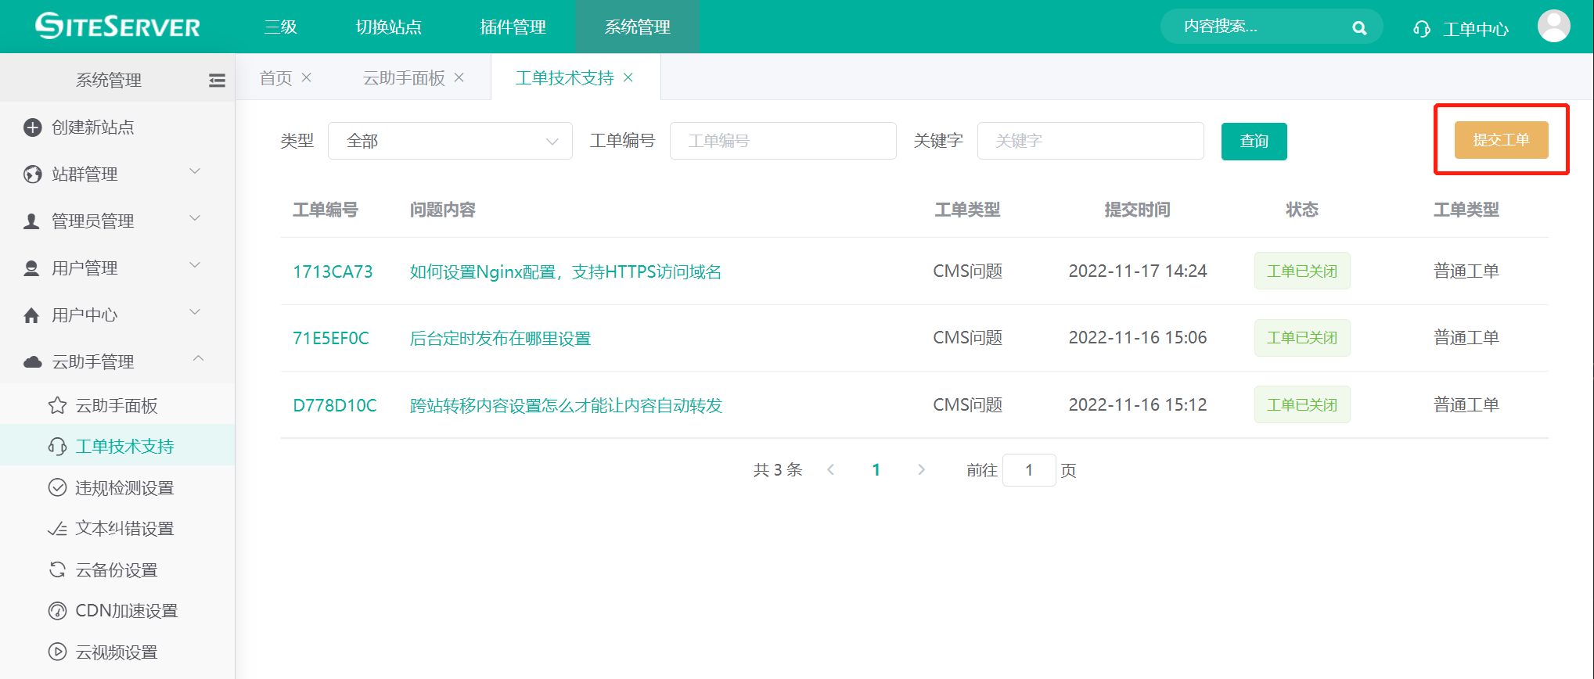1594x679 pixels.
Task: Collapse sidebar using the hamburger icon
Action: tap(217, 81)
